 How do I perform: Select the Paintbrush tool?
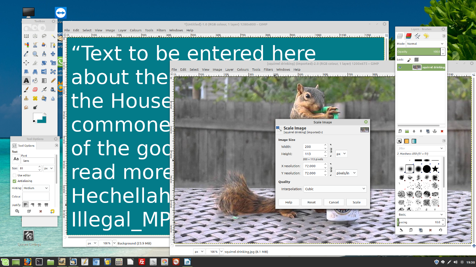pyautogui.click(x=26, y=89)
